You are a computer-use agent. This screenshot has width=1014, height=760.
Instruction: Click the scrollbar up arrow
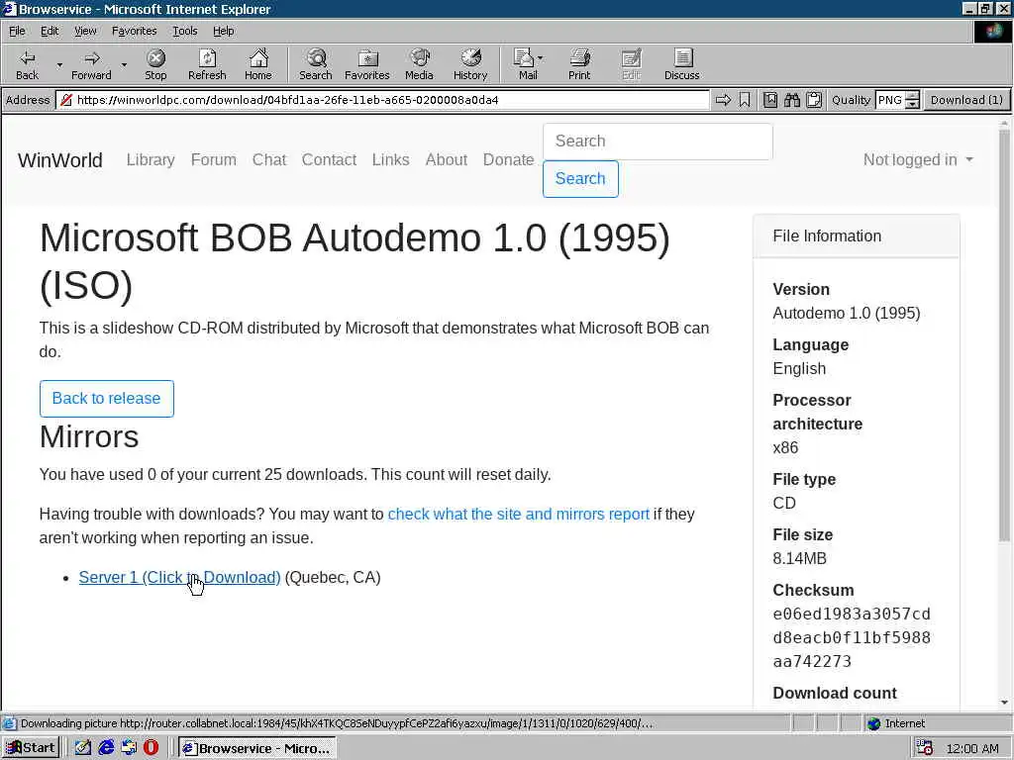(1004, 124)
